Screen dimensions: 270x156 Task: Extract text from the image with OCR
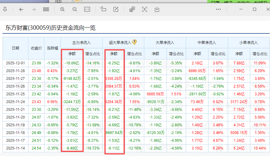(145, 9)
